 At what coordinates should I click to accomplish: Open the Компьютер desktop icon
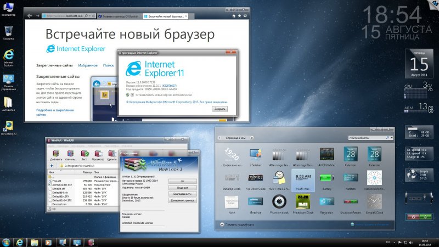[8, 9]
